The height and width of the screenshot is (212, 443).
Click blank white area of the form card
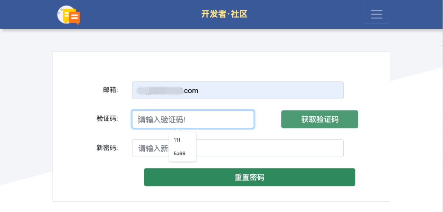(x=221, y=66)
